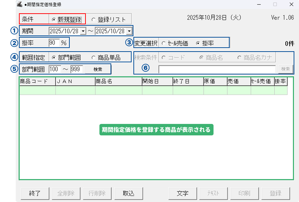
Task: Click the 終了 button
Action: pyautogui.click(x=34, y=193)
